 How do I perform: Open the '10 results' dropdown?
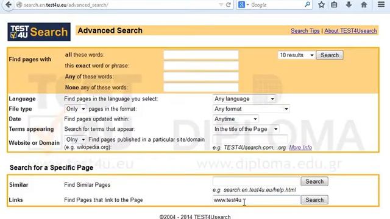[297, 55]
